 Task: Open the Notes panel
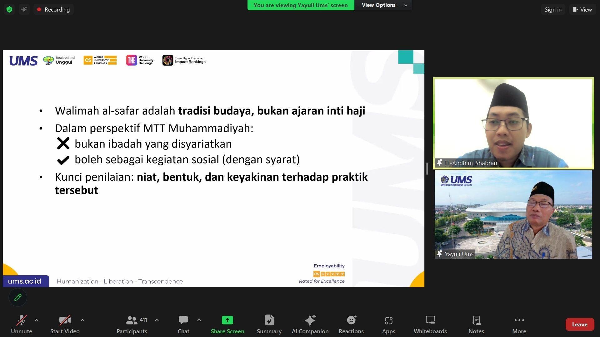tap(476, 325)
